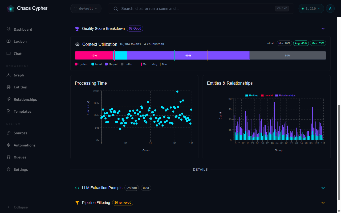This screenshot has height=213, width=341.
Task: Open the user avatar A
Action: (330, 9)
